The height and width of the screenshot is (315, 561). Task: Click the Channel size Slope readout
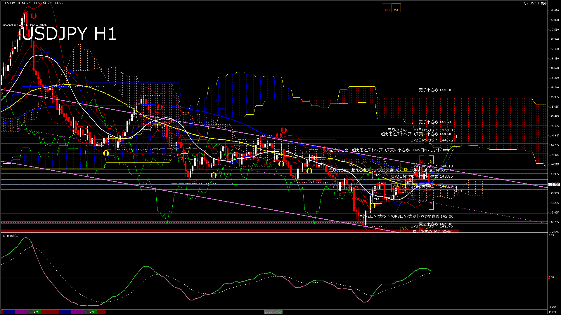(25, 25)
